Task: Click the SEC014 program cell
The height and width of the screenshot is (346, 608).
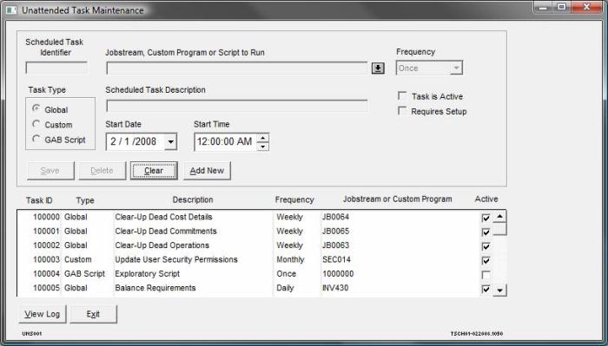Action: [x=336, y=259]
